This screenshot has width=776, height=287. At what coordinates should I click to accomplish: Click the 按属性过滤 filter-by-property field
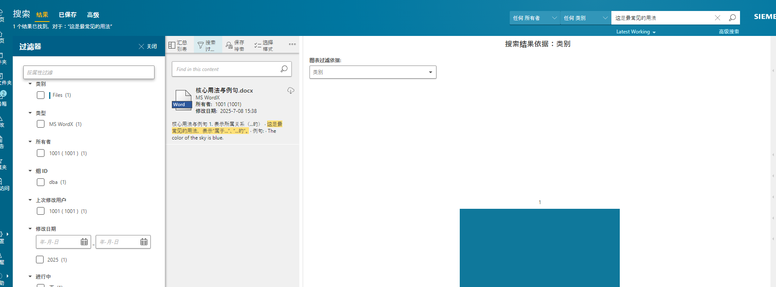pos(89,72)
